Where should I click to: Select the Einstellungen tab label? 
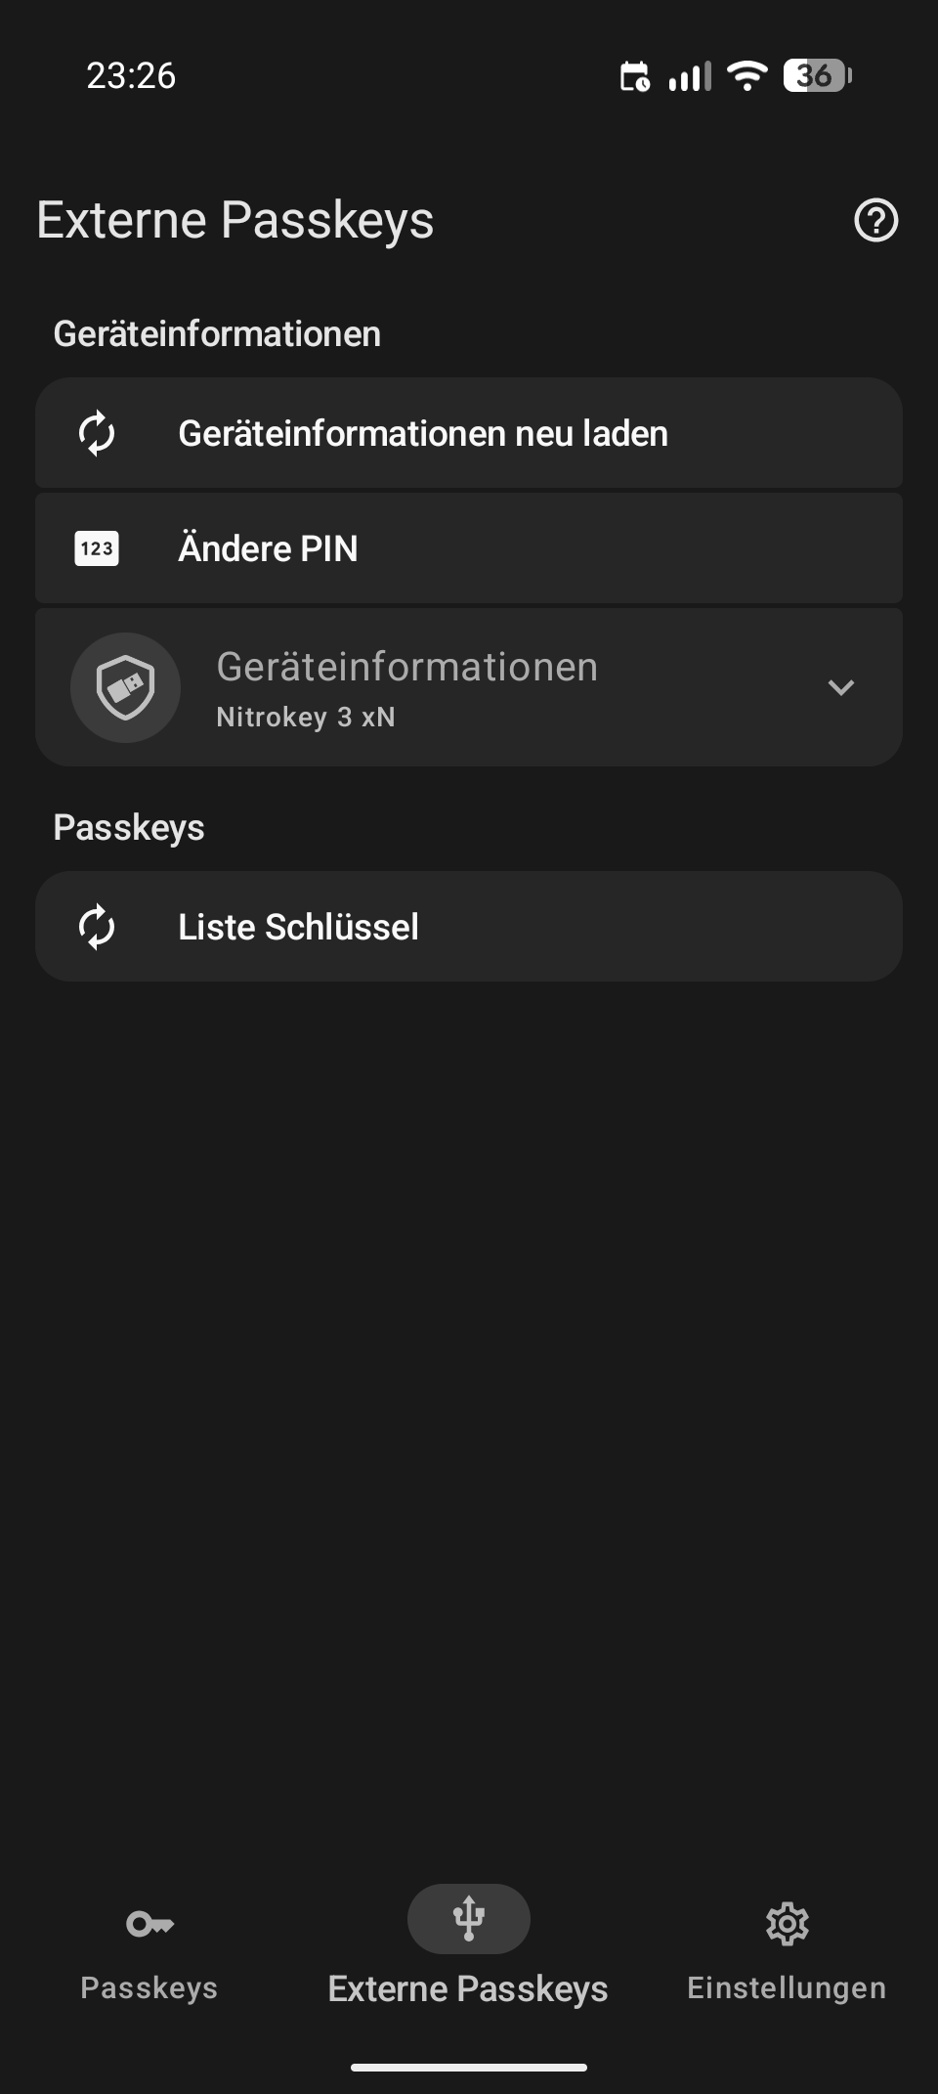787,1987
